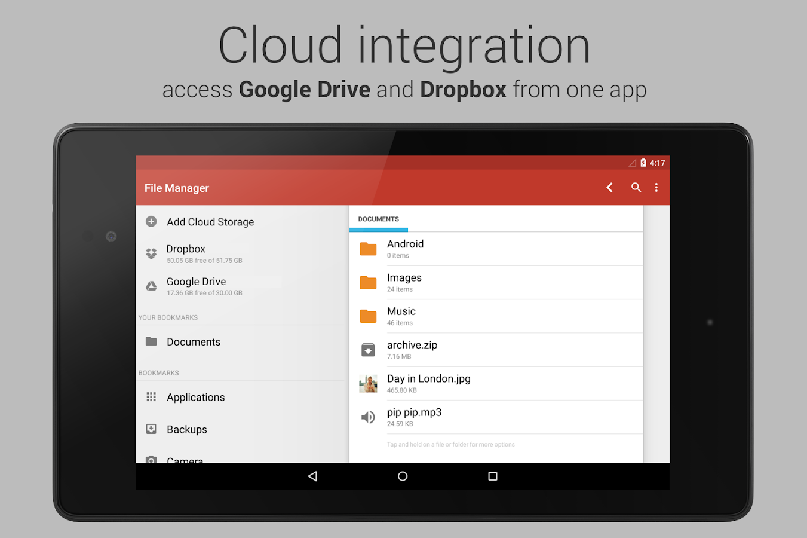
Task: Open the Dropbox storage entry
Action: click(x=242, y=254)
